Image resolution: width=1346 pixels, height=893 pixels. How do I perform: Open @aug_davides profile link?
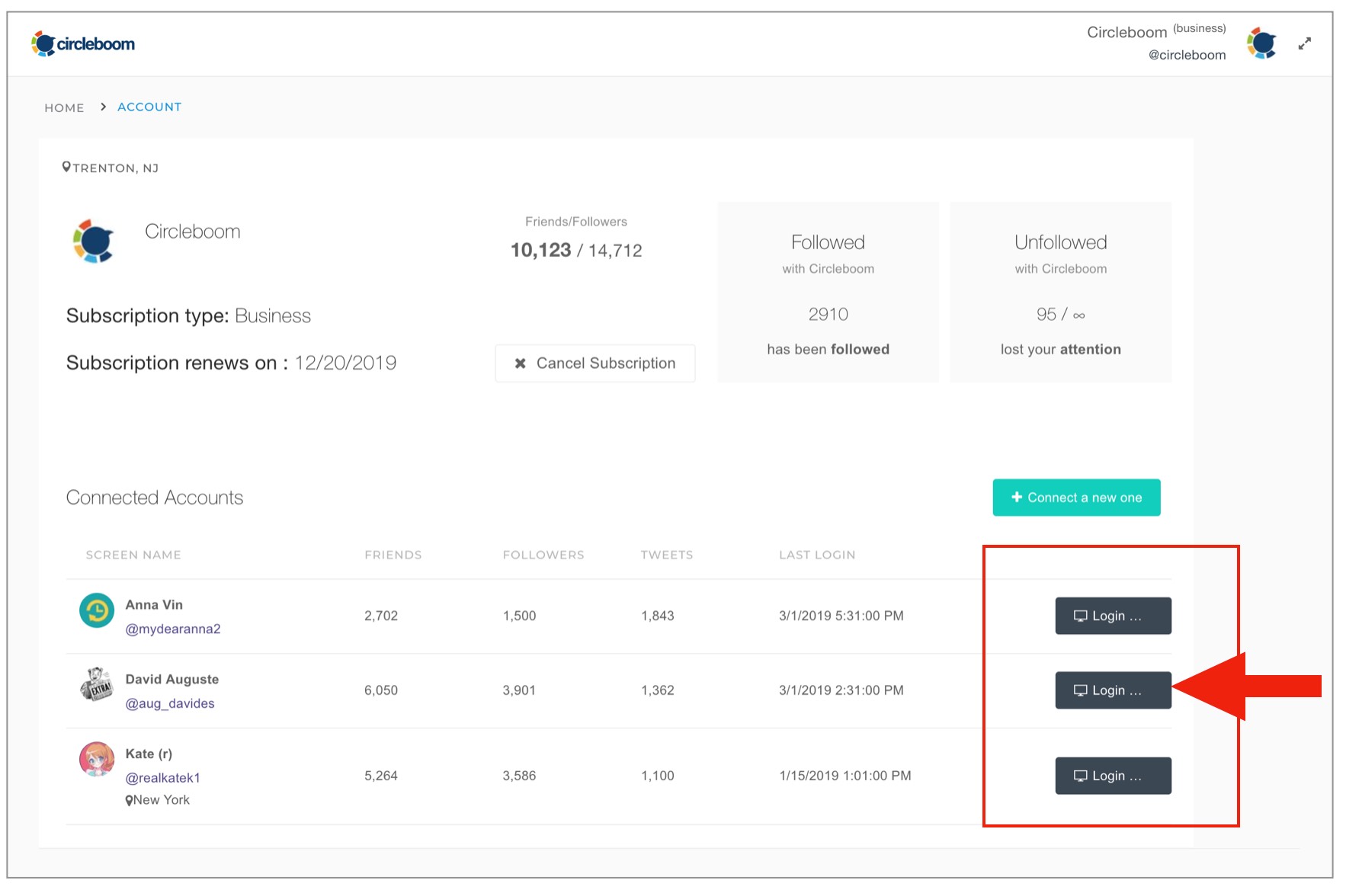(x=170, y=703)
